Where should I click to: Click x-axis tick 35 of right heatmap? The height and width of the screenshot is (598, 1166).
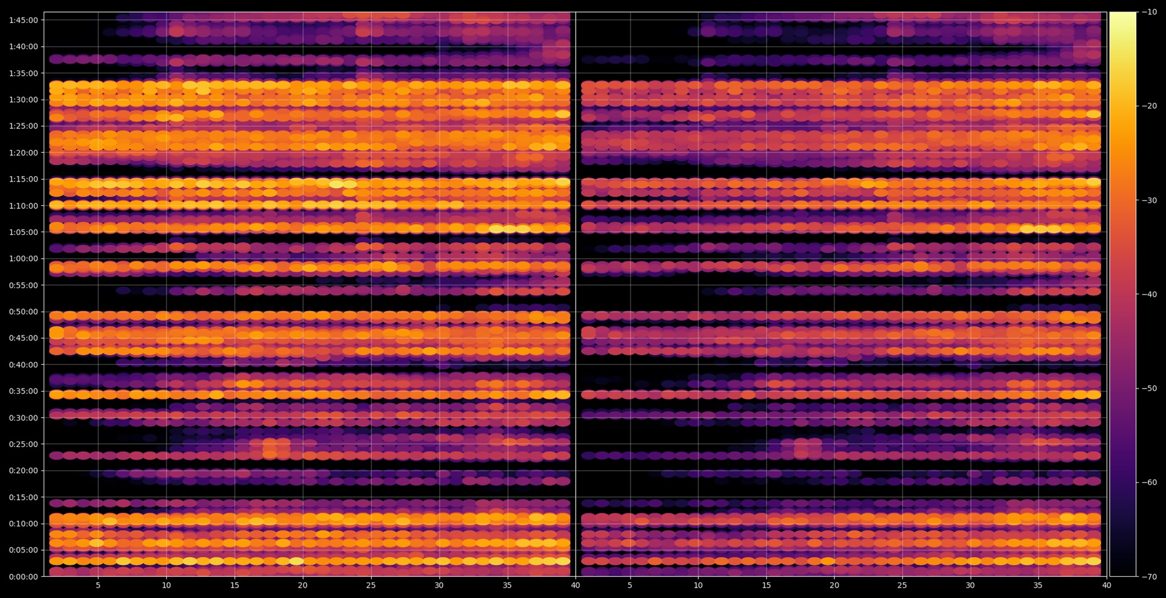tap(1038, 585)
